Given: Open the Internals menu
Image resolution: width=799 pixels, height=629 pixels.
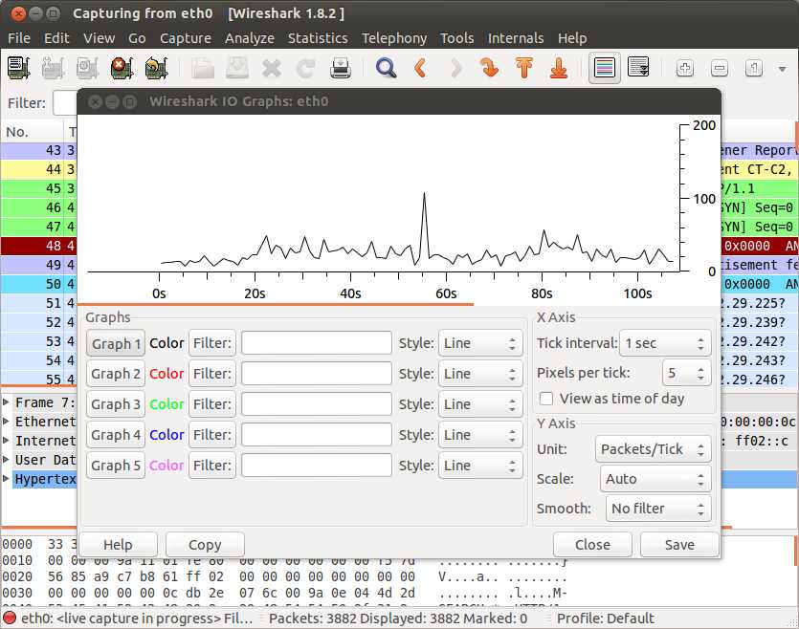Looking at the screenshot, I should 516,38.
